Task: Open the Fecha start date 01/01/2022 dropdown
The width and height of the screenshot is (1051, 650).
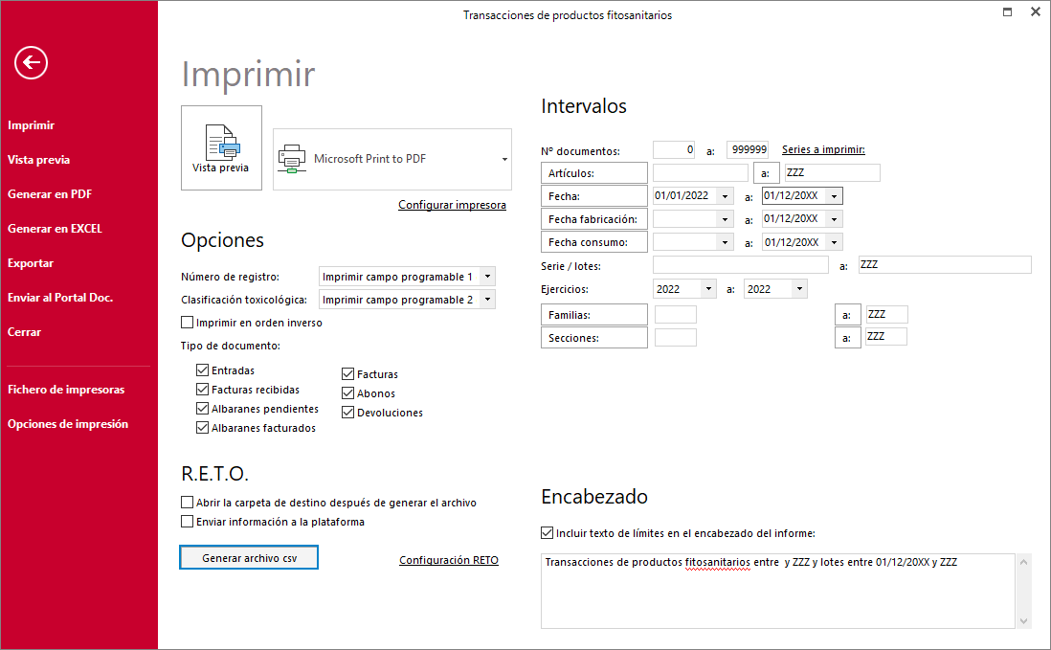Action: (x=725, y=196)
